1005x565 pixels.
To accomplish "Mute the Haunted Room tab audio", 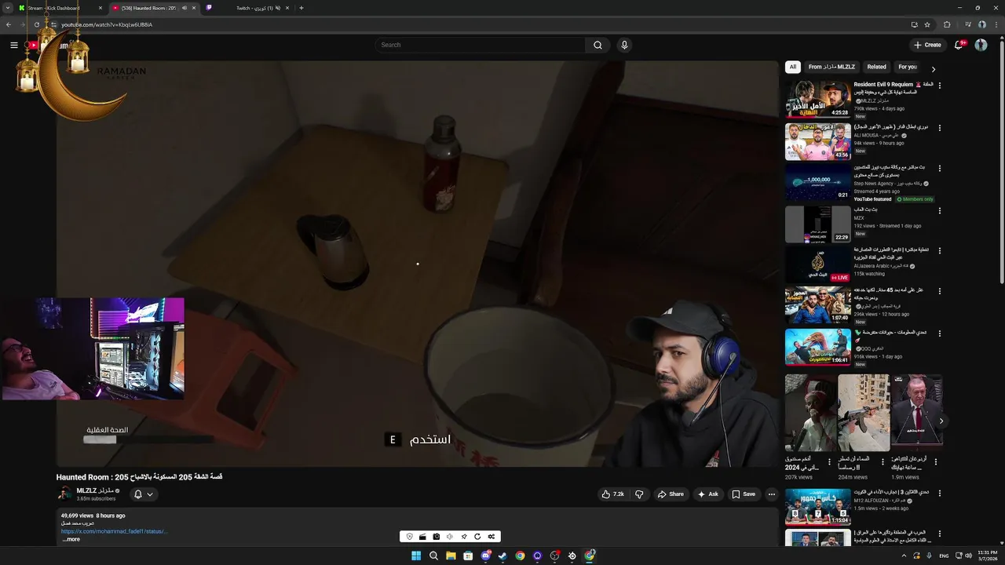I will coord(185,8).
